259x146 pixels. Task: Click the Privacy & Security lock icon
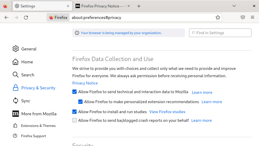(x=15, y=88)
